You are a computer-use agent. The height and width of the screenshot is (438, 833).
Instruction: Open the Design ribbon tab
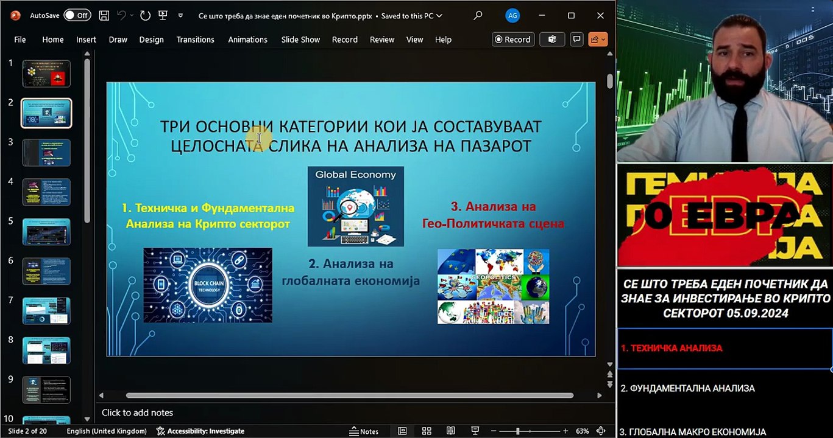tap(151, 40)
